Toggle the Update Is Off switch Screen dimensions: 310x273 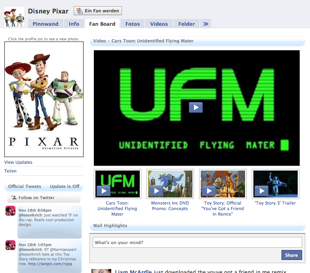tap(65, 186)
